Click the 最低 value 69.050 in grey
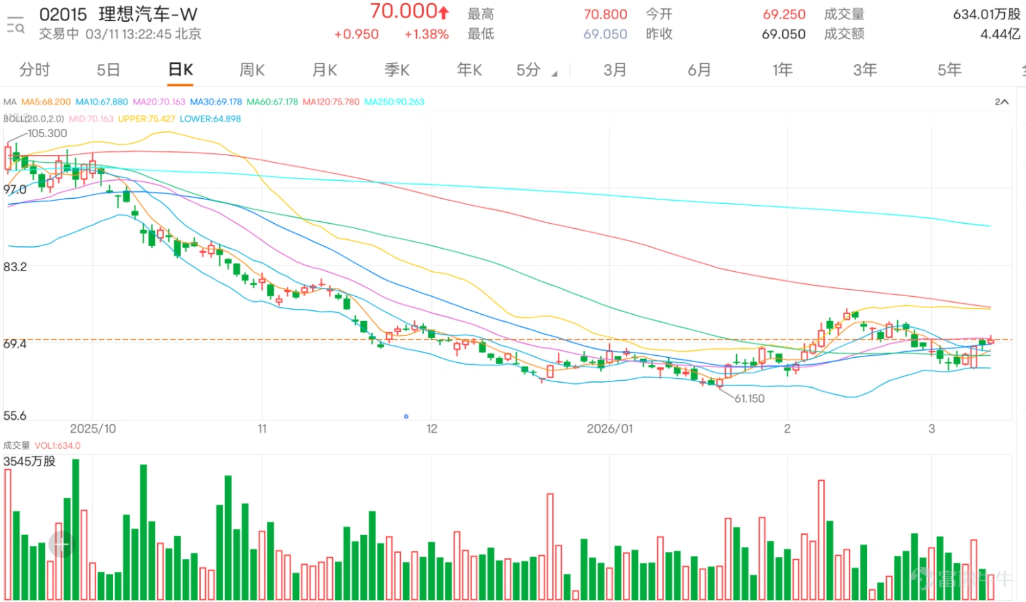Image resolution: width=1026 pixels, height=602 pixels. pyautogui.click(x=605, y=34)
